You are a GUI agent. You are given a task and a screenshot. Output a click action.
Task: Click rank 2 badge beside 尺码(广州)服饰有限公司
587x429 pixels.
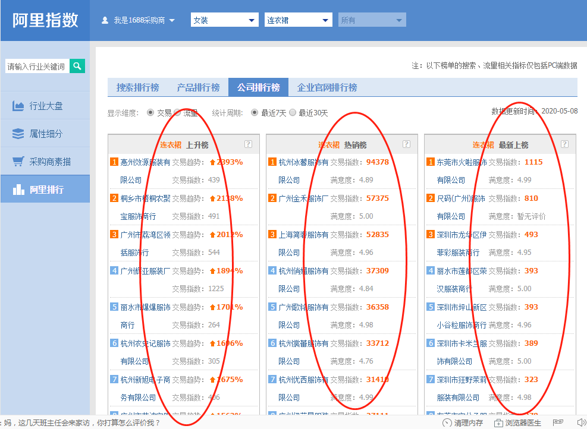click(431, 198)
